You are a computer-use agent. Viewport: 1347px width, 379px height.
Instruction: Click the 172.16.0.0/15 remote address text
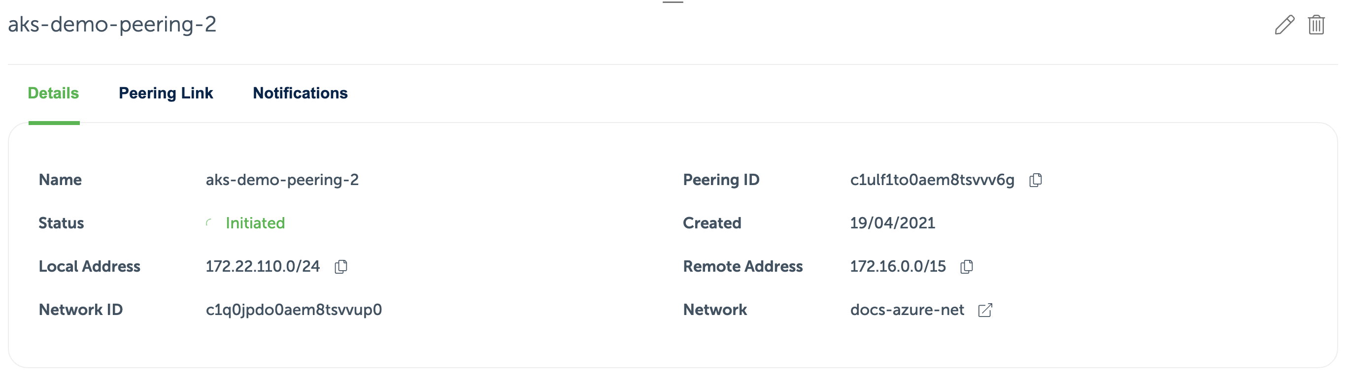[897, 266]
